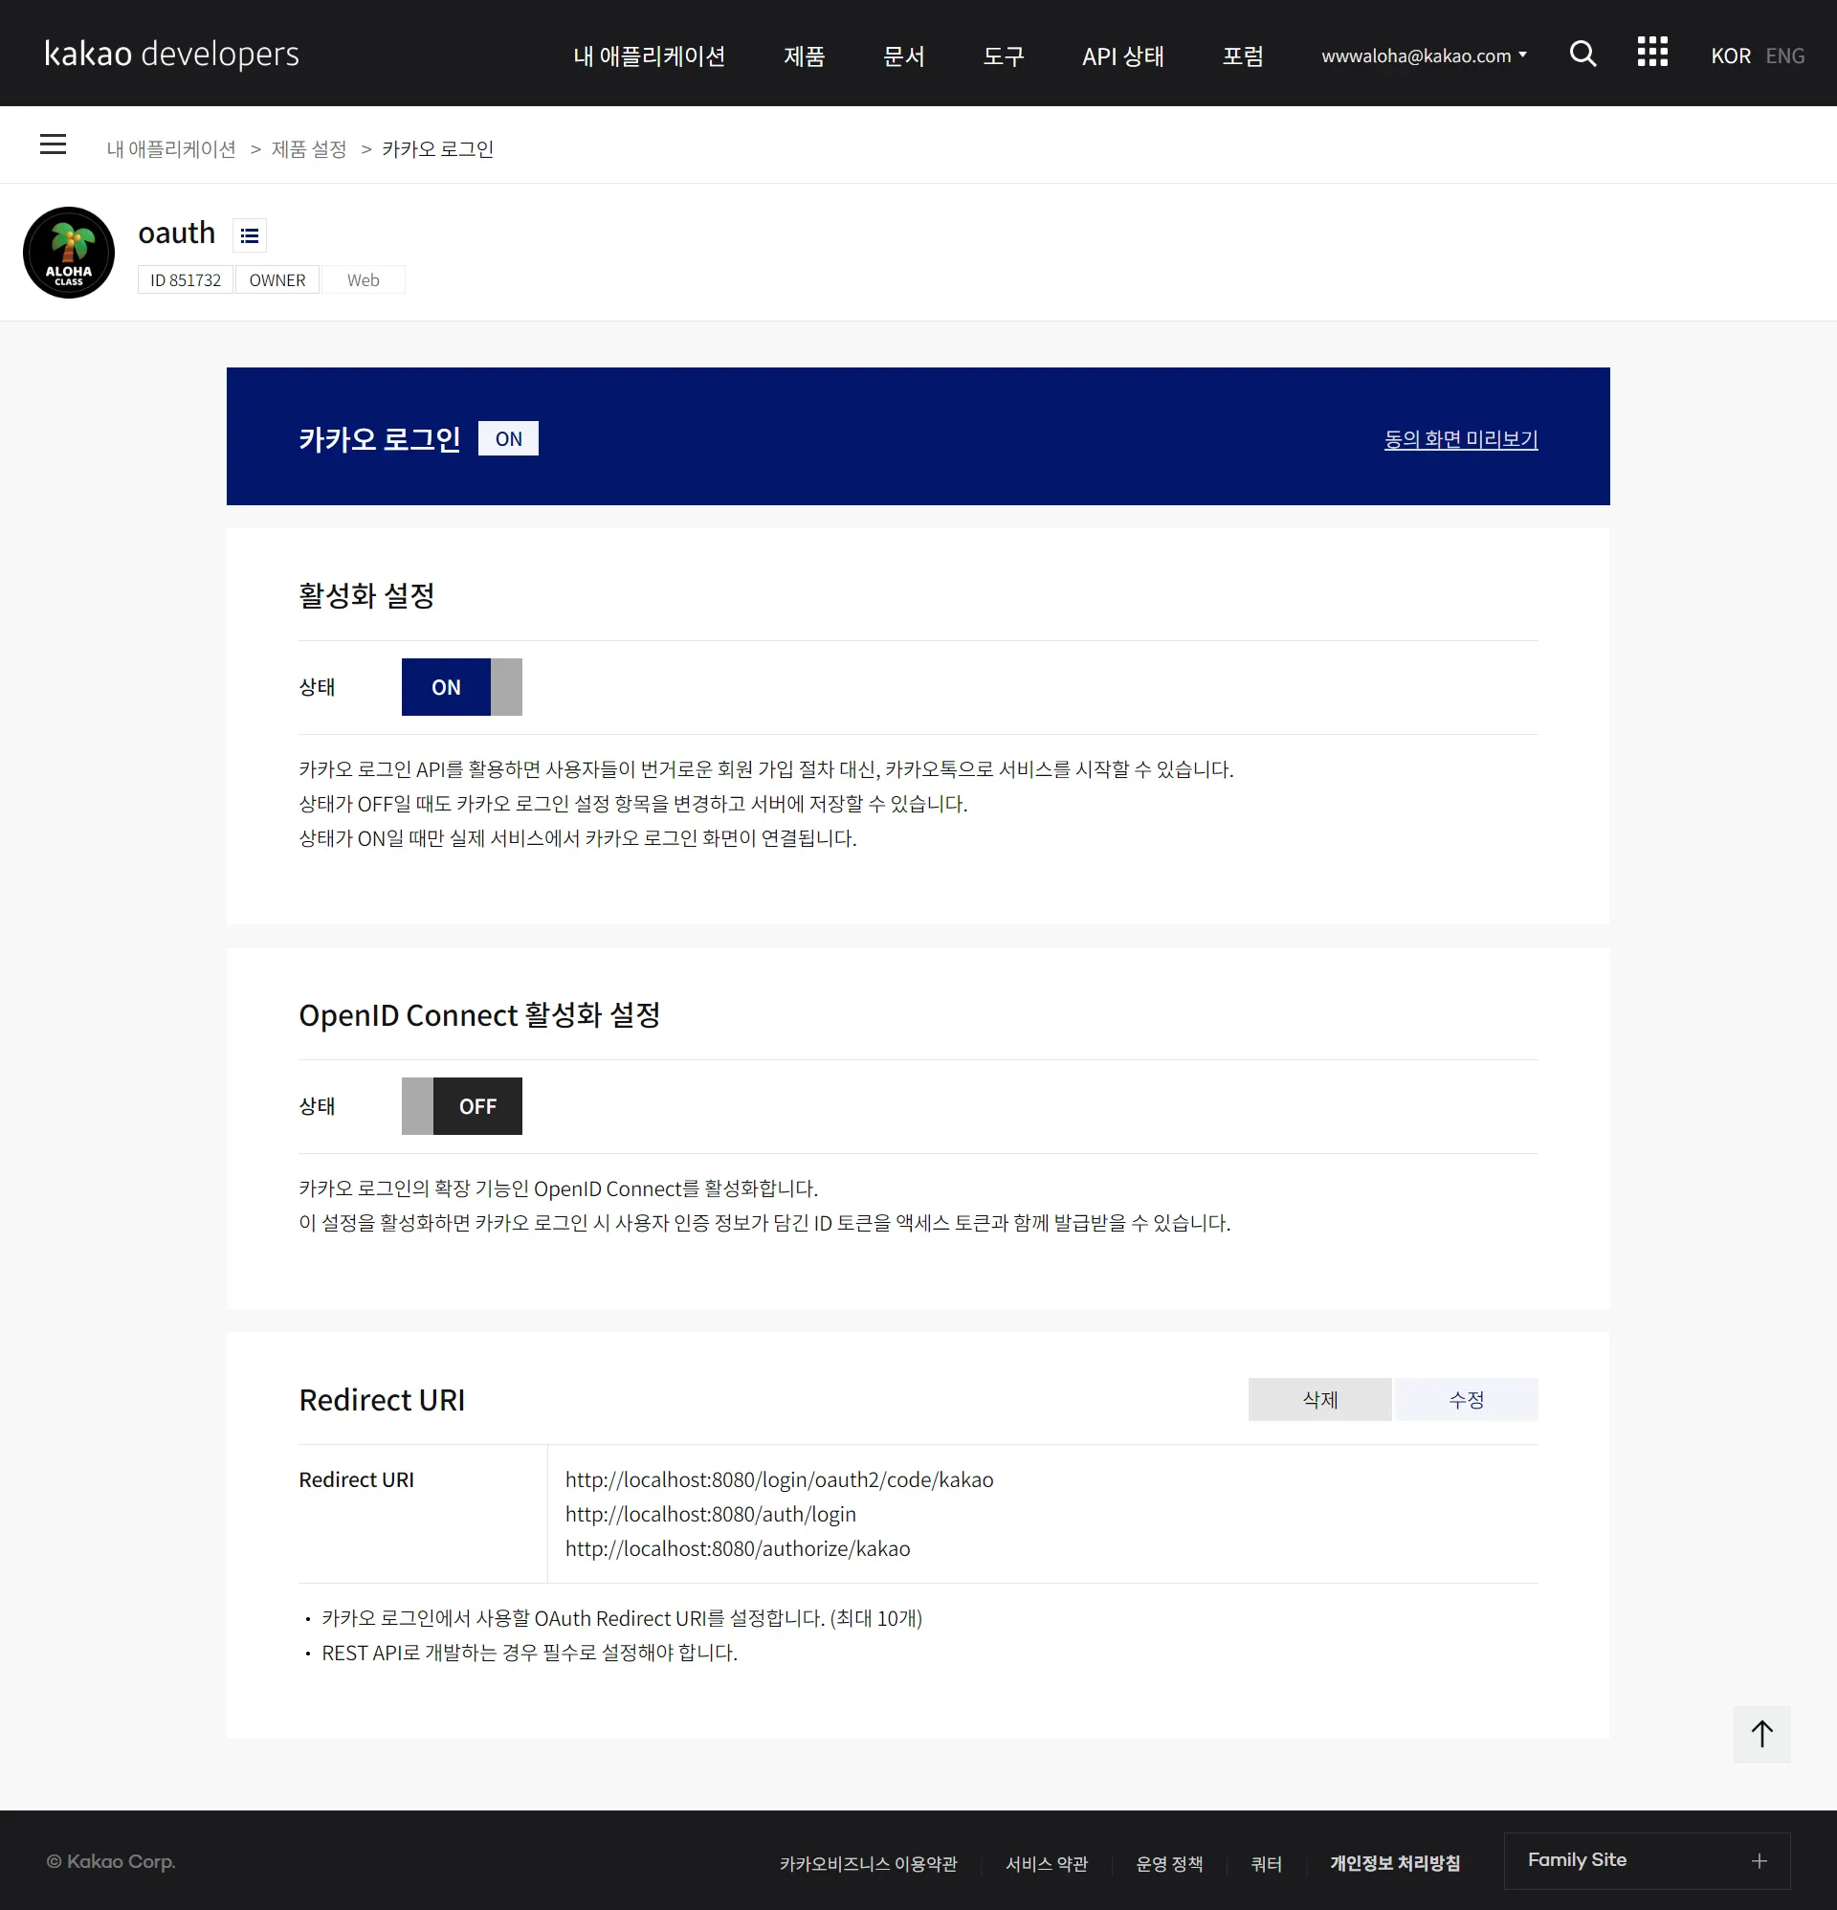
Task: Open 내 애플리케이션 in top navigation
Action: pyautogui.click(x=649, y=56)
